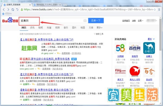Open the 百度首页 link
This screenshot has width=163, height=106.
[x=126, y=21]
